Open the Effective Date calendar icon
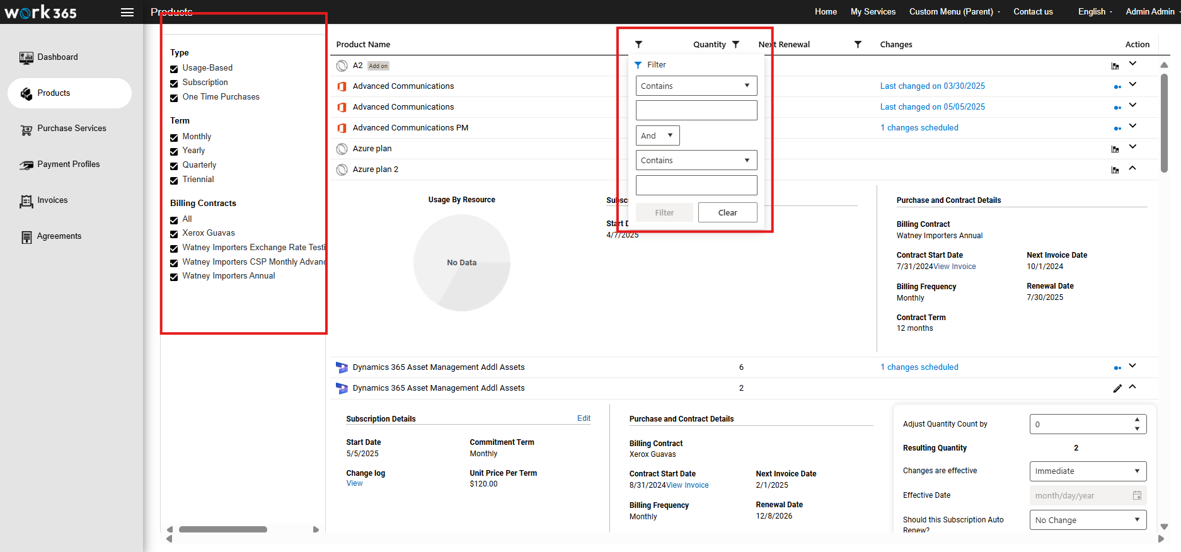 pyautogui.click(x=1137, y=495)
